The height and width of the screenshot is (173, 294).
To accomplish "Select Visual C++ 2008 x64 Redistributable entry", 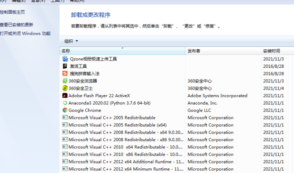I will (176, 132).
